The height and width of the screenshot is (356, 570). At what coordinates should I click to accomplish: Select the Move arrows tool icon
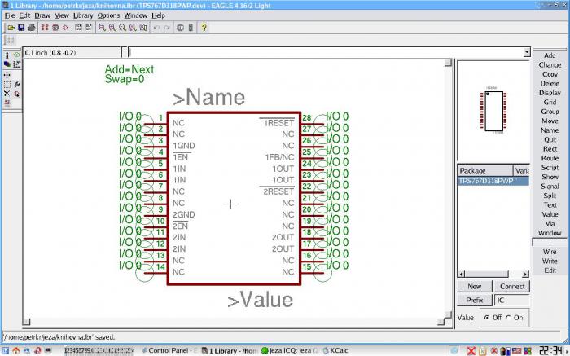(x=7, y=75)
